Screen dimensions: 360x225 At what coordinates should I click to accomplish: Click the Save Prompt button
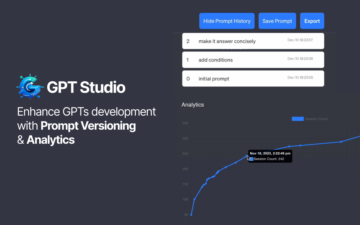(277, 21)
